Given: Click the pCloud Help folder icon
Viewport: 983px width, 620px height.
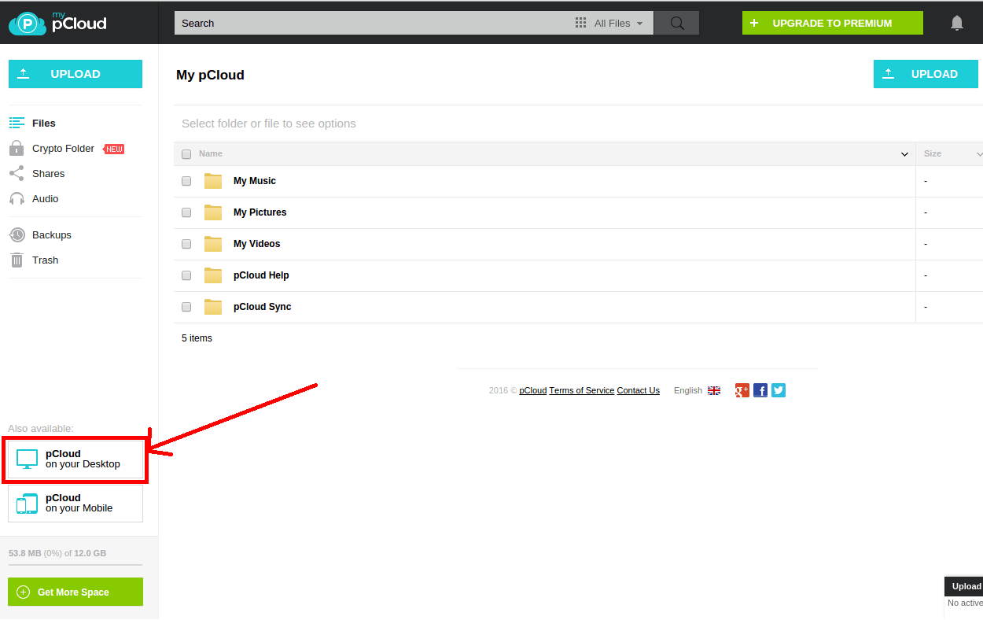Looking at the screenshot, I should coord(213,275).
